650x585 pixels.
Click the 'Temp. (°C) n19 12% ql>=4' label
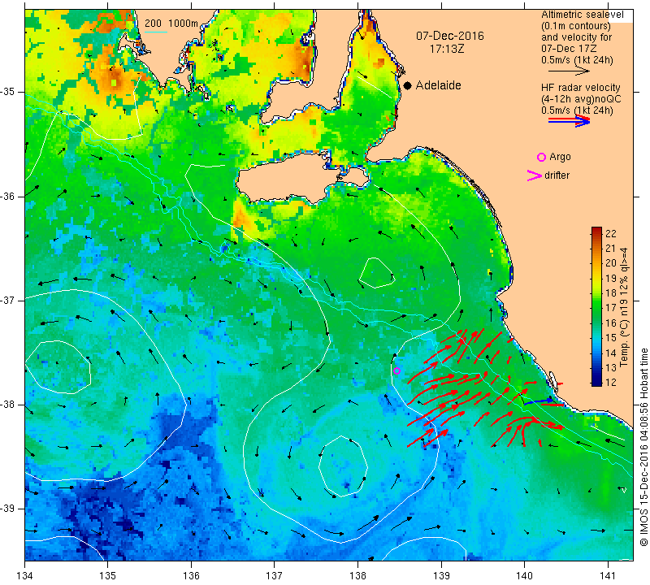[x=623, y=307]
